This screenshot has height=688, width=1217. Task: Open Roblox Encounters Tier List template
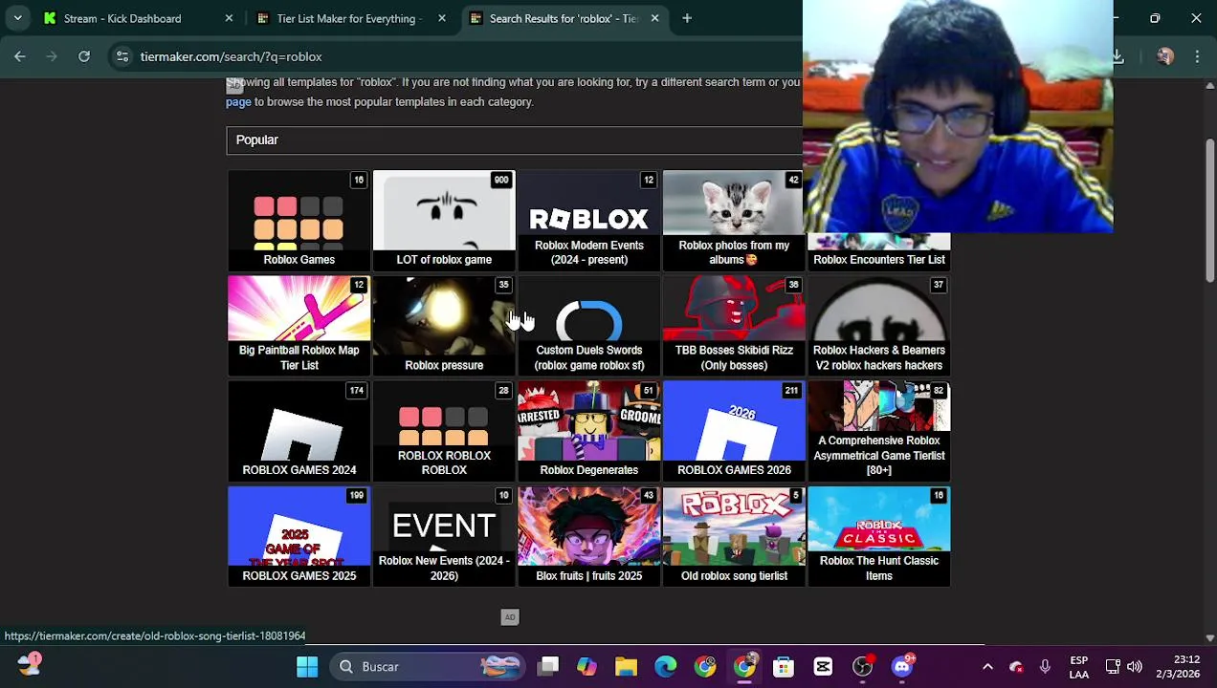point(878,252)
